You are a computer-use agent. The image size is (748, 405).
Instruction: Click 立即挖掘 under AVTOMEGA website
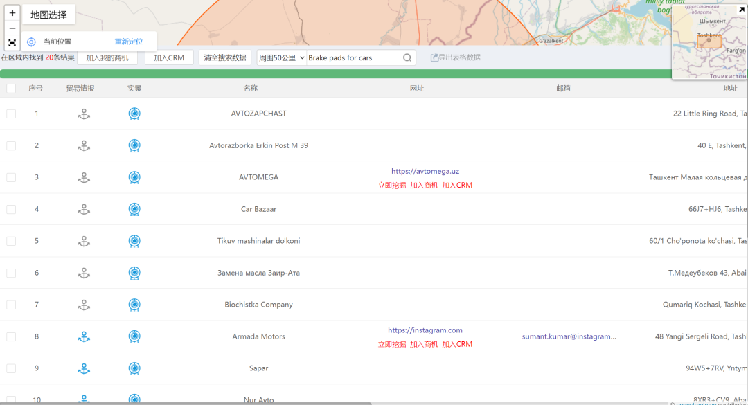pyautogui.click(x=392, y=185)
